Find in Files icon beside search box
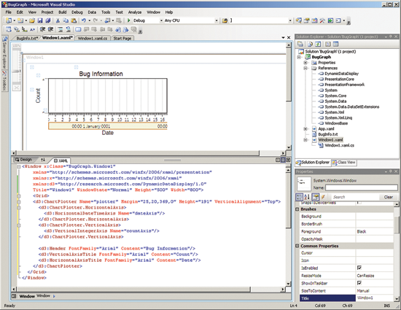Viewport: 401px width, 310px height. (x=225, y=20)
